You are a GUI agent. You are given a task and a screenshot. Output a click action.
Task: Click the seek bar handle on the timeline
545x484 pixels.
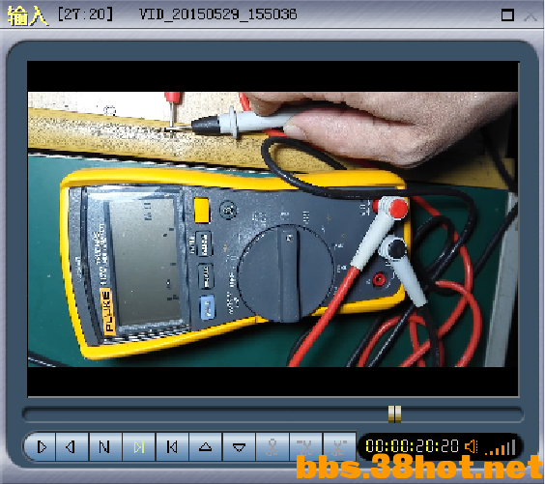click(x=394, y=414)
